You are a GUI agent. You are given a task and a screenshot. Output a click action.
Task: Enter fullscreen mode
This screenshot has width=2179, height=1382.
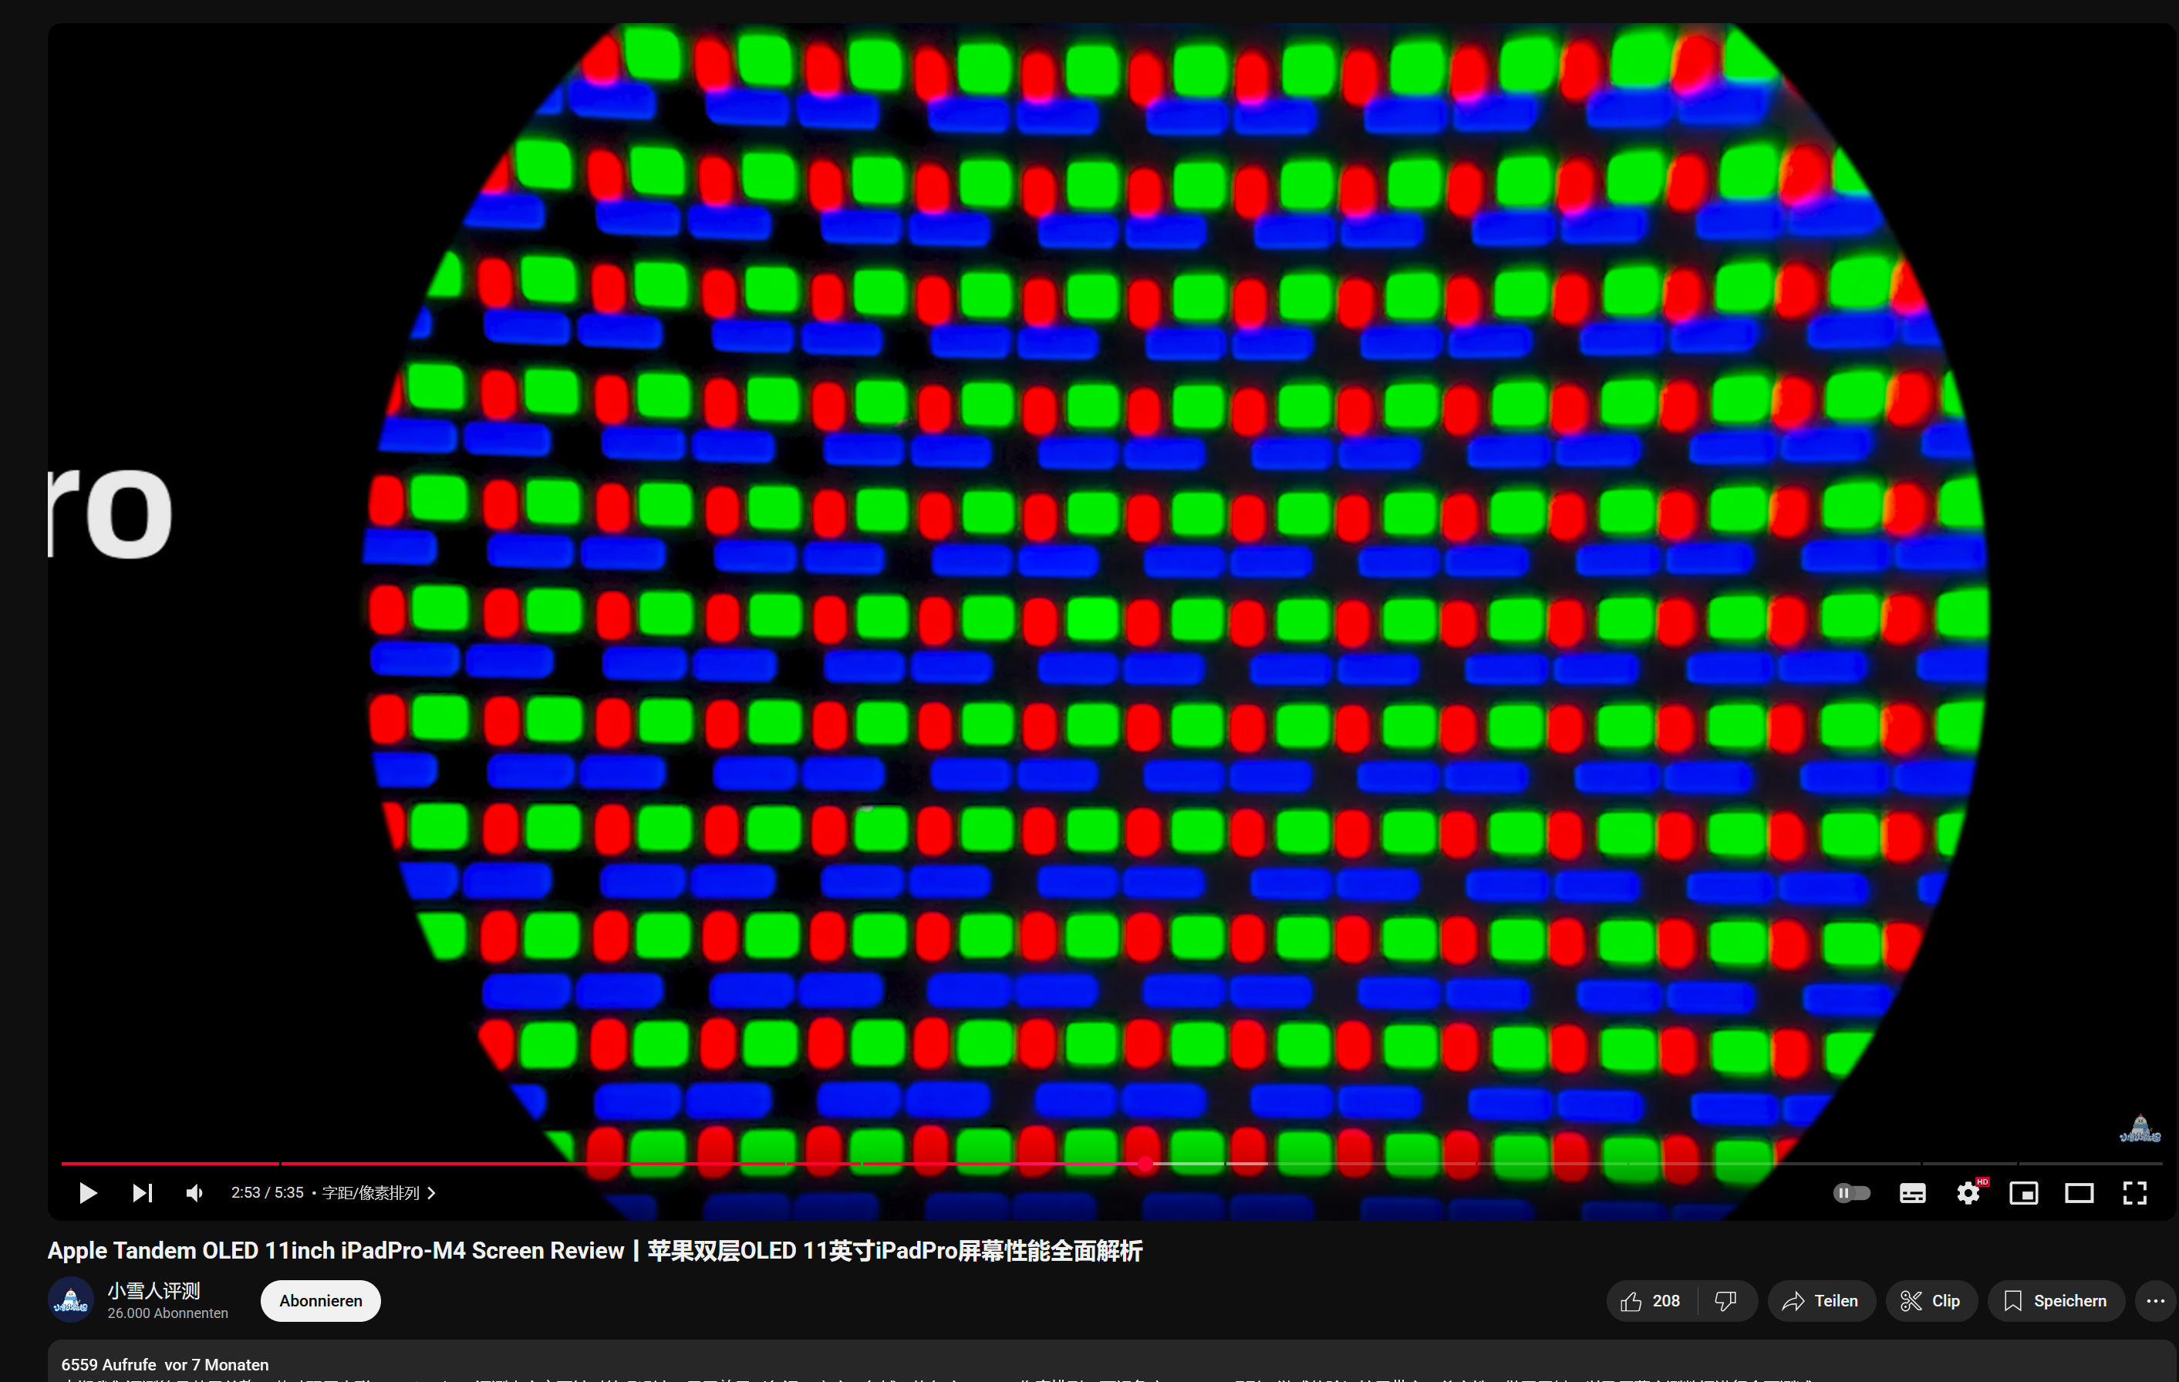pyautogui.click(x=2135, y=1193)
